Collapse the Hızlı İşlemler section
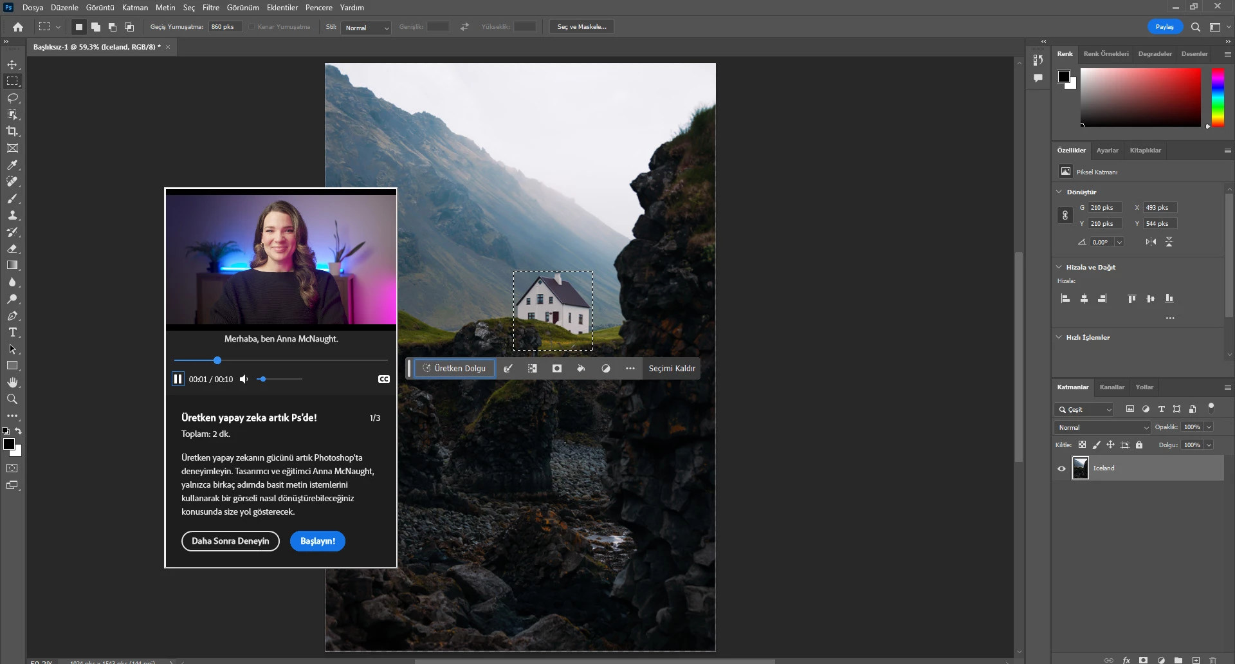The height and width of the screenshot is (664, 1235). point(1059,337)
